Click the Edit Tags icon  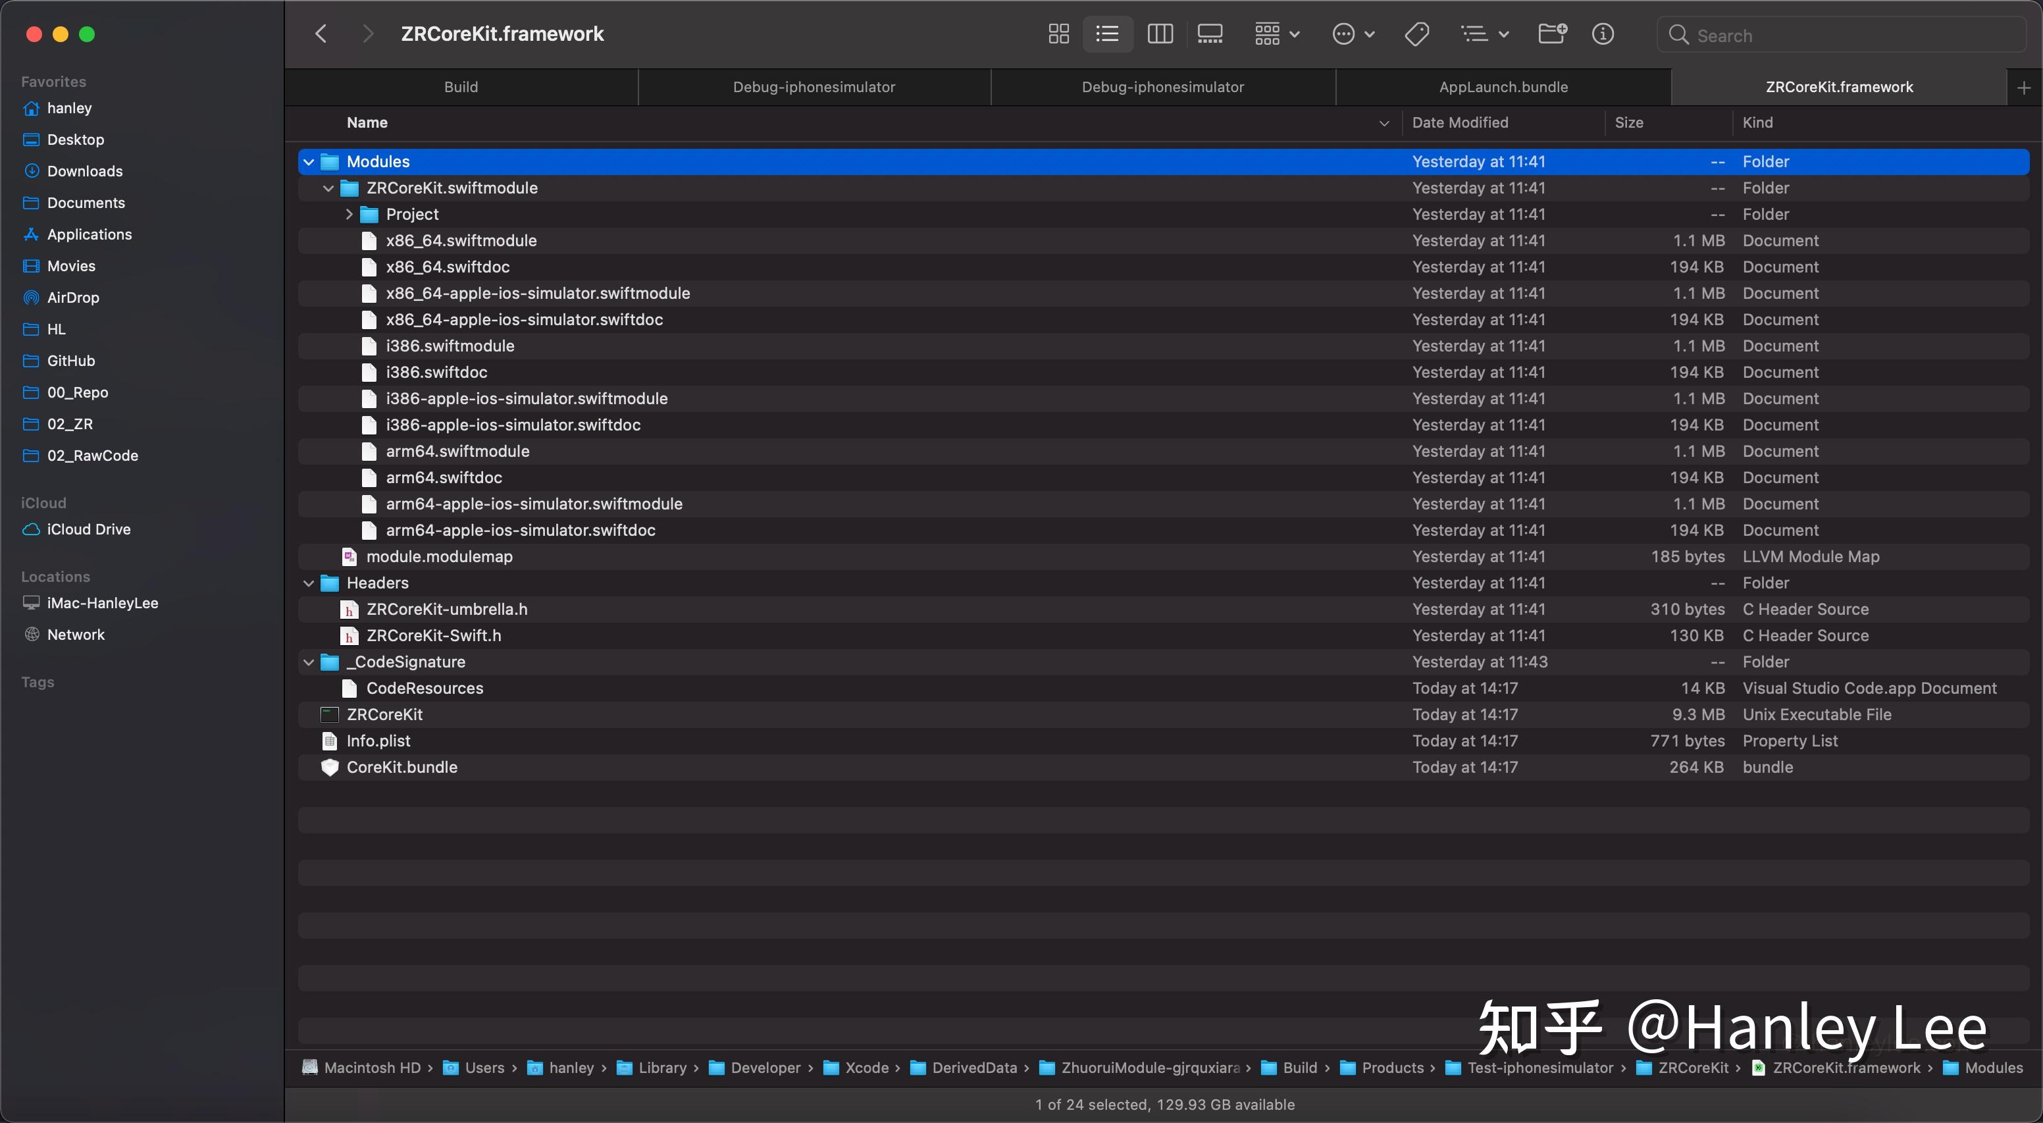(1416, 34)
